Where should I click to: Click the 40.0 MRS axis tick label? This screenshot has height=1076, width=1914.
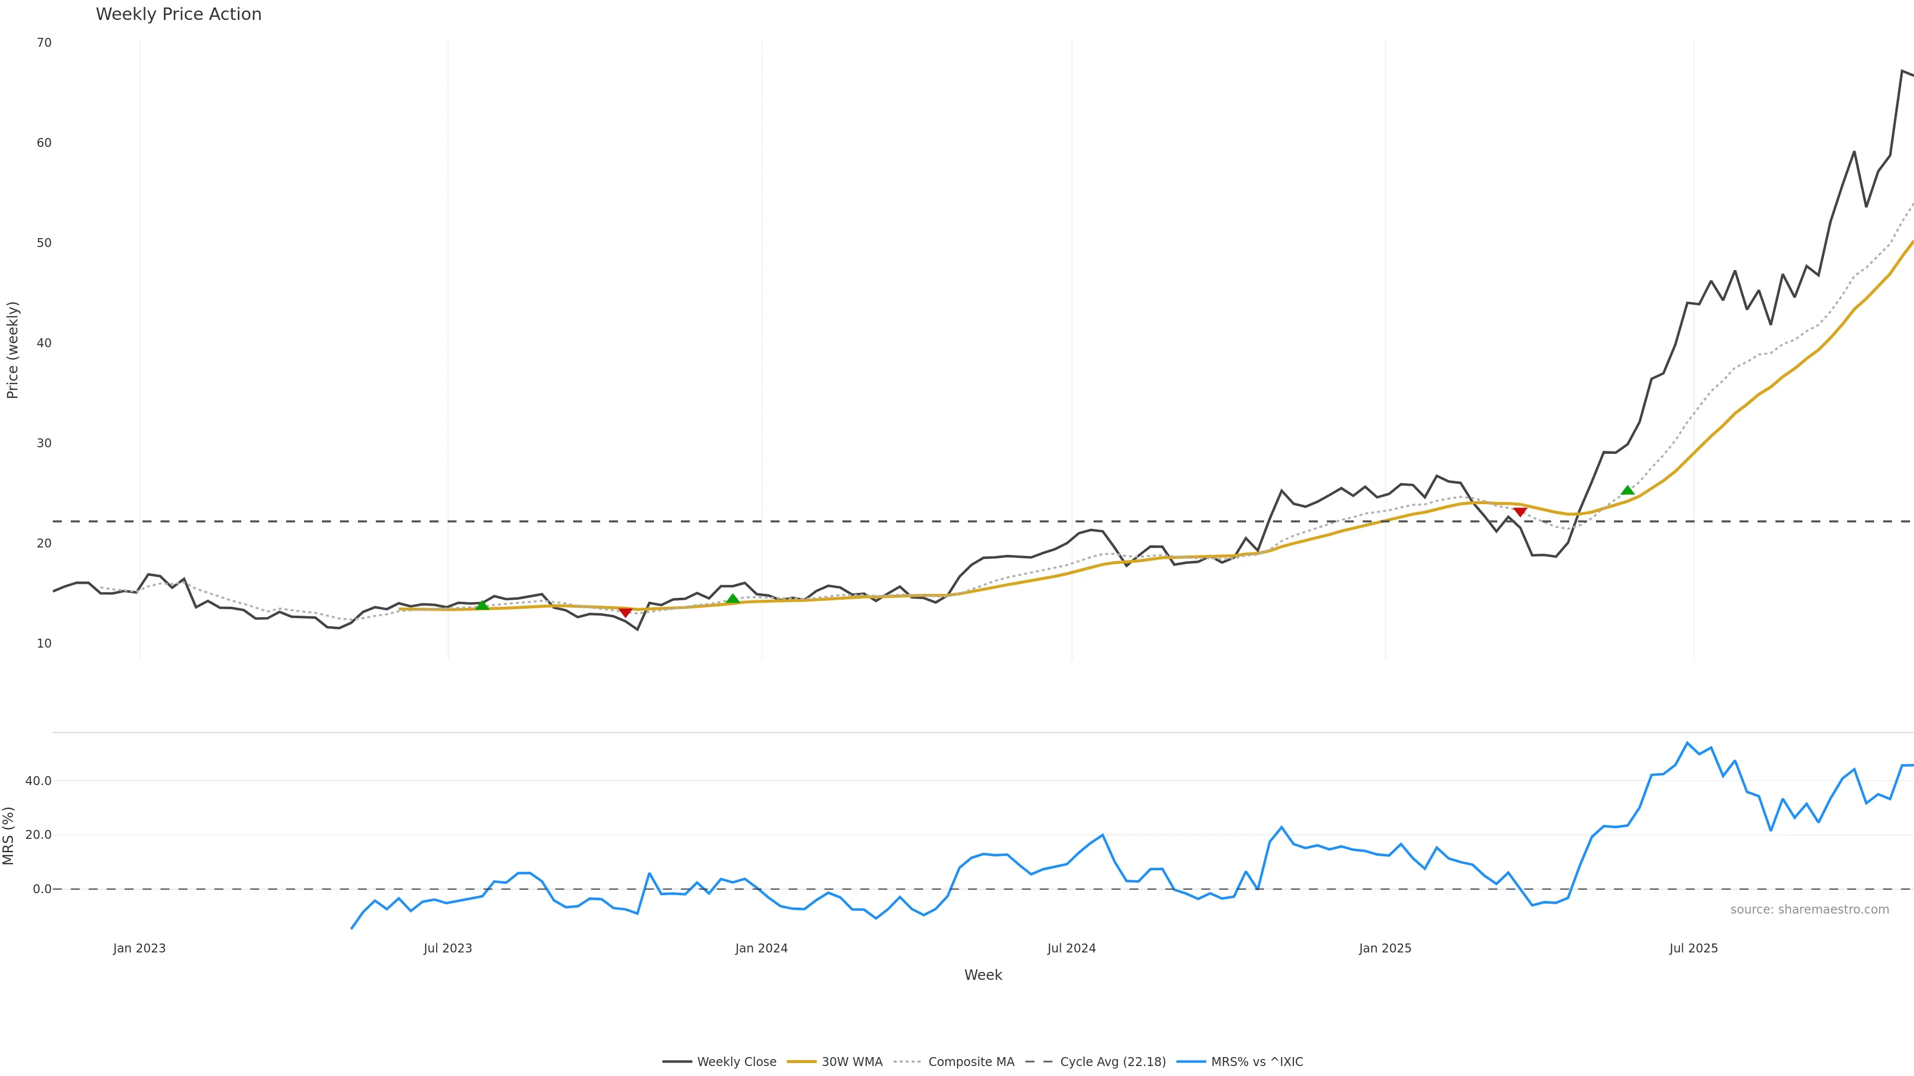[39, 781]
